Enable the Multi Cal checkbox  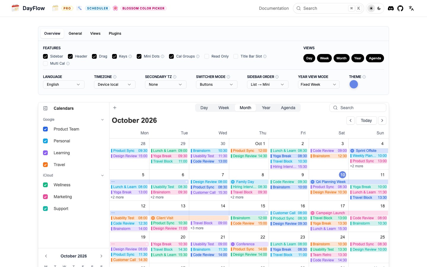(x=45, y=63)
